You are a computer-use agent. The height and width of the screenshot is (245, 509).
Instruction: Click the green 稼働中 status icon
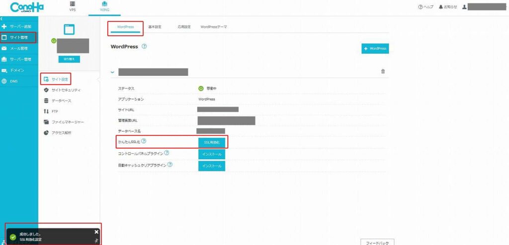coord(201,88)
